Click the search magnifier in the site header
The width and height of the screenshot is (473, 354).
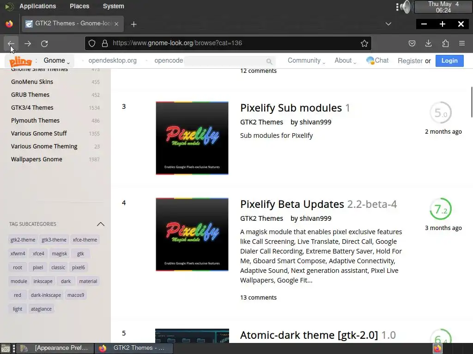269,61
